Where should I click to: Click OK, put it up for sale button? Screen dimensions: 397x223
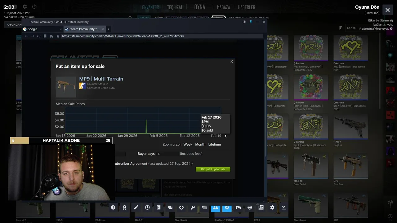coord(213,169)
